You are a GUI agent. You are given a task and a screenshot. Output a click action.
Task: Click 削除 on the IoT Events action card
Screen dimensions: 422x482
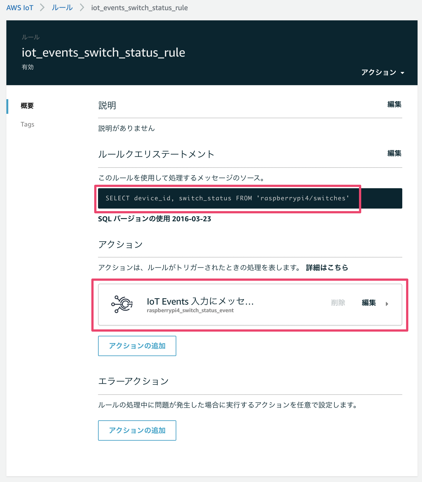[x=338, y=303]
